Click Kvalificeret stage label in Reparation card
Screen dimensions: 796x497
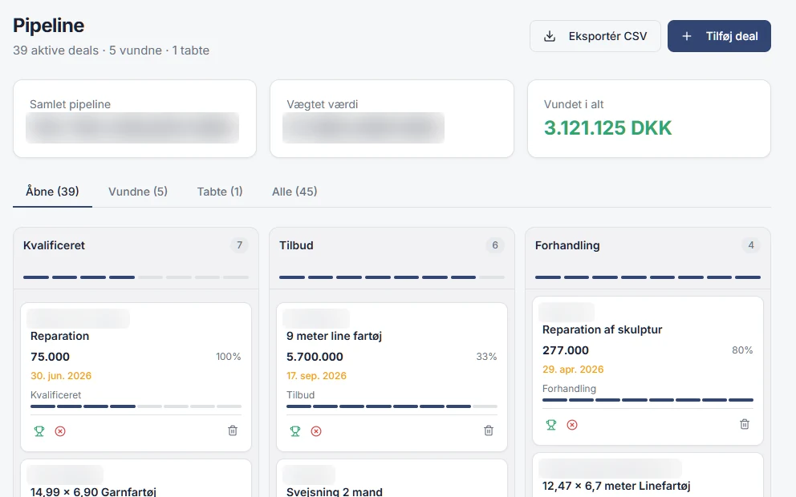[x=56, y=394]
